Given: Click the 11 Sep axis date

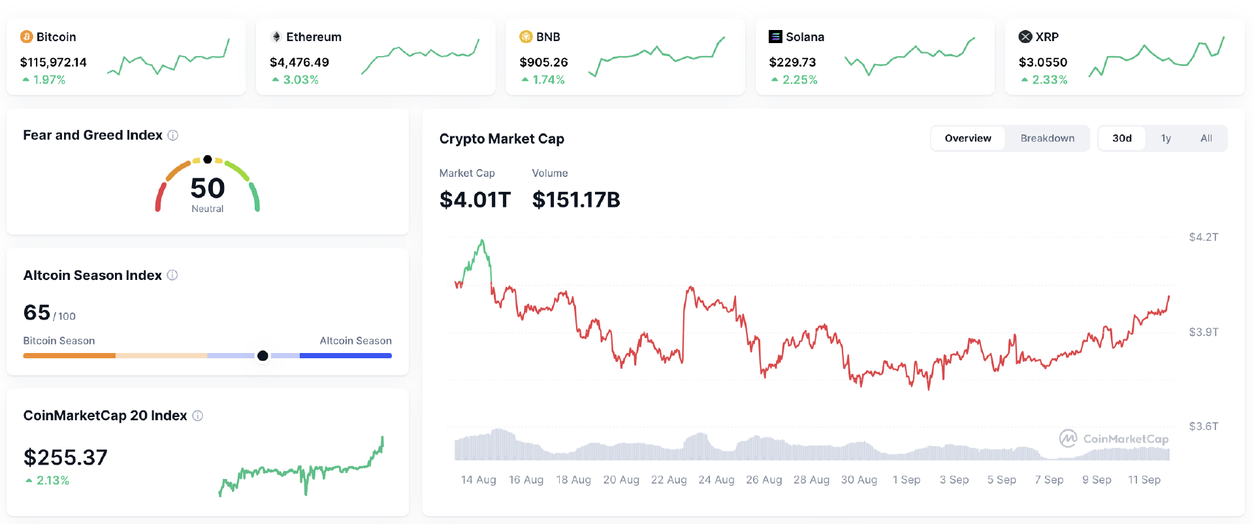Looking at the screenshot, I should 1144,480.
